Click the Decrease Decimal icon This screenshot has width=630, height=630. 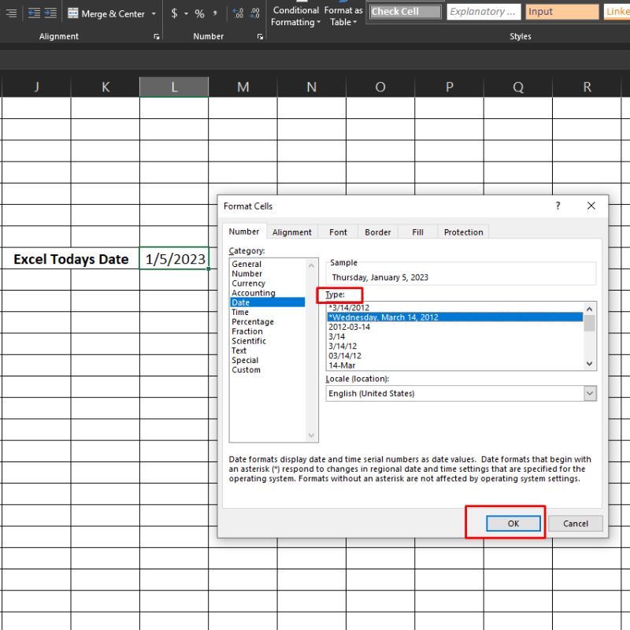256,13
